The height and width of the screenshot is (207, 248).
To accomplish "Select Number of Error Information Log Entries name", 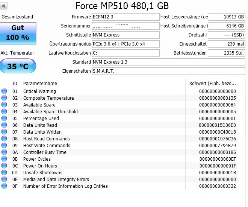I will coord(65,186).
